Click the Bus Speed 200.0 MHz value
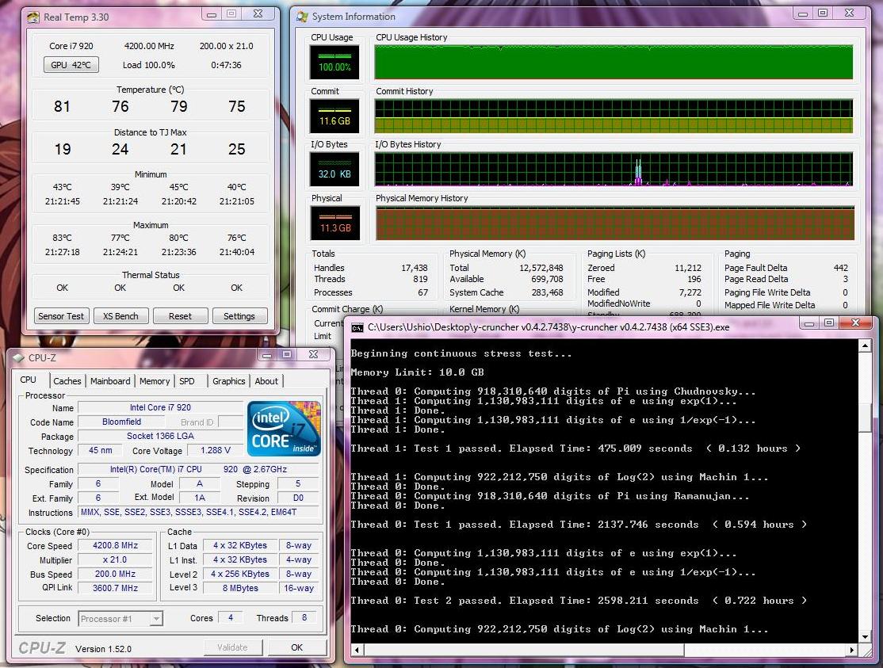883x668 pixels. [x=116, y=574]
